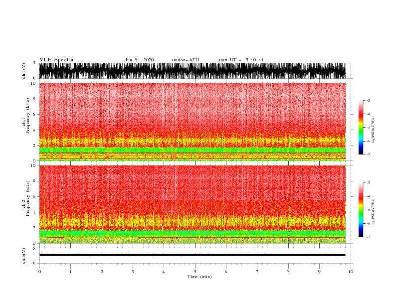Click the "VLF Spectra" plot title

point(56,60)
